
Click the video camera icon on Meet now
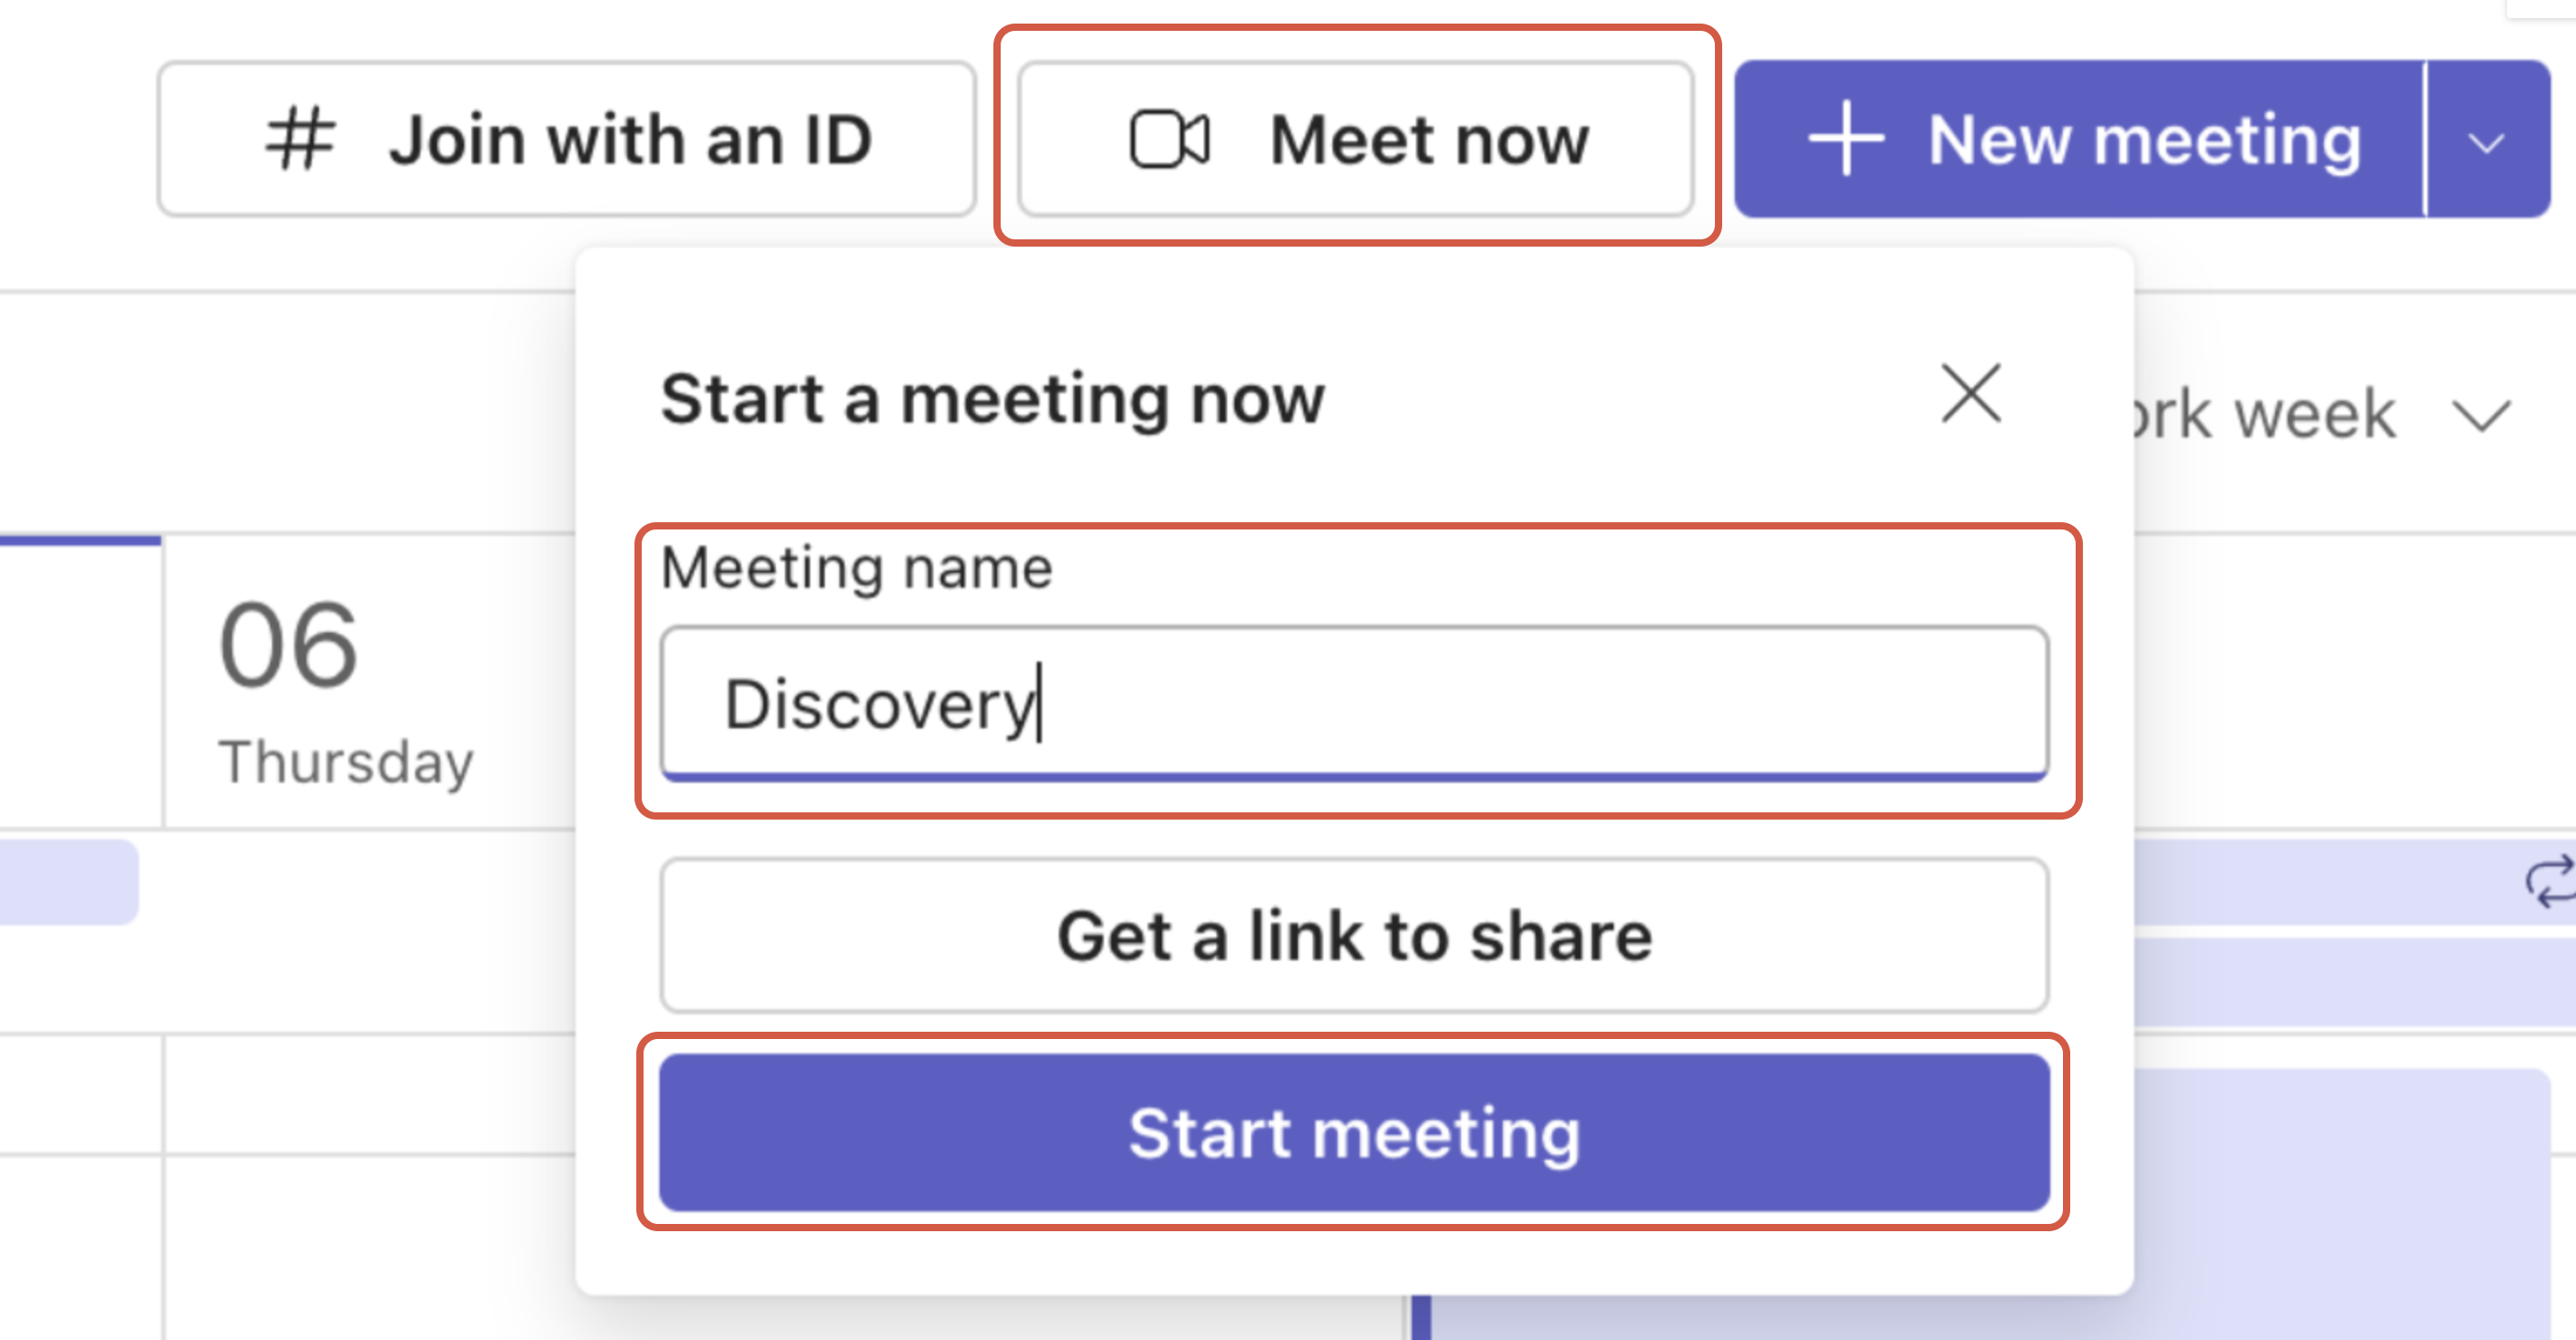click(x=1169, y=139)
